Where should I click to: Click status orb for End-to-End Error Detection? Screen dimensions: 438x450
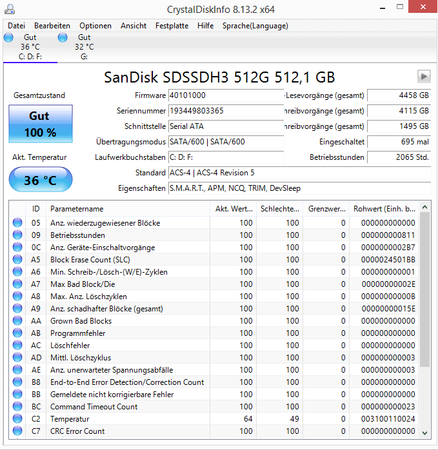17,382
